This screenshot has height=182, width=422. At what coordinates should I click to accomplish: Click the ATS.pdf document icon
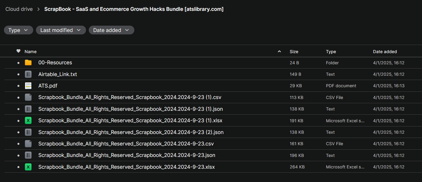click(x=28, y=86)
